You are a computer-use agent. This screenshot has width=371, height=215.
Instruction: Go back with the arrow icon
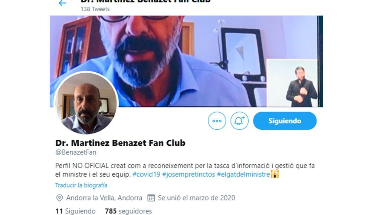(x=62, y=3)
